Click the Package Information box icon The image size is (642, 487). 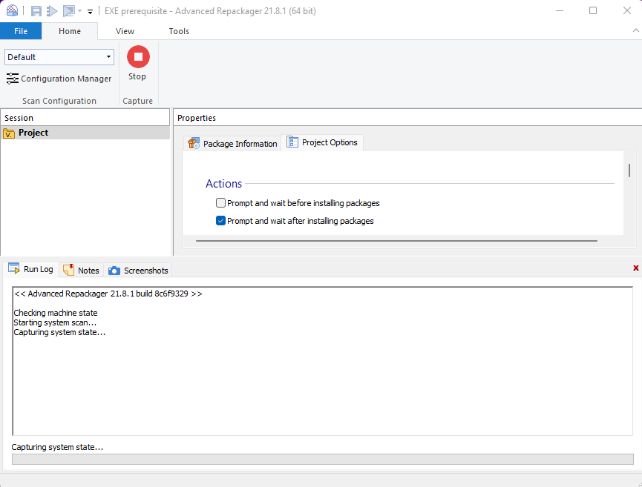194,144
